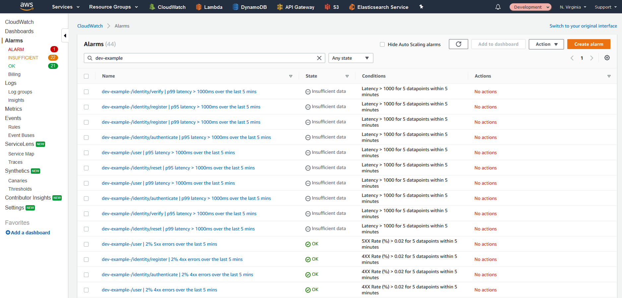
Task: Click the green OK count badge
Action: (x=53, y=66)
